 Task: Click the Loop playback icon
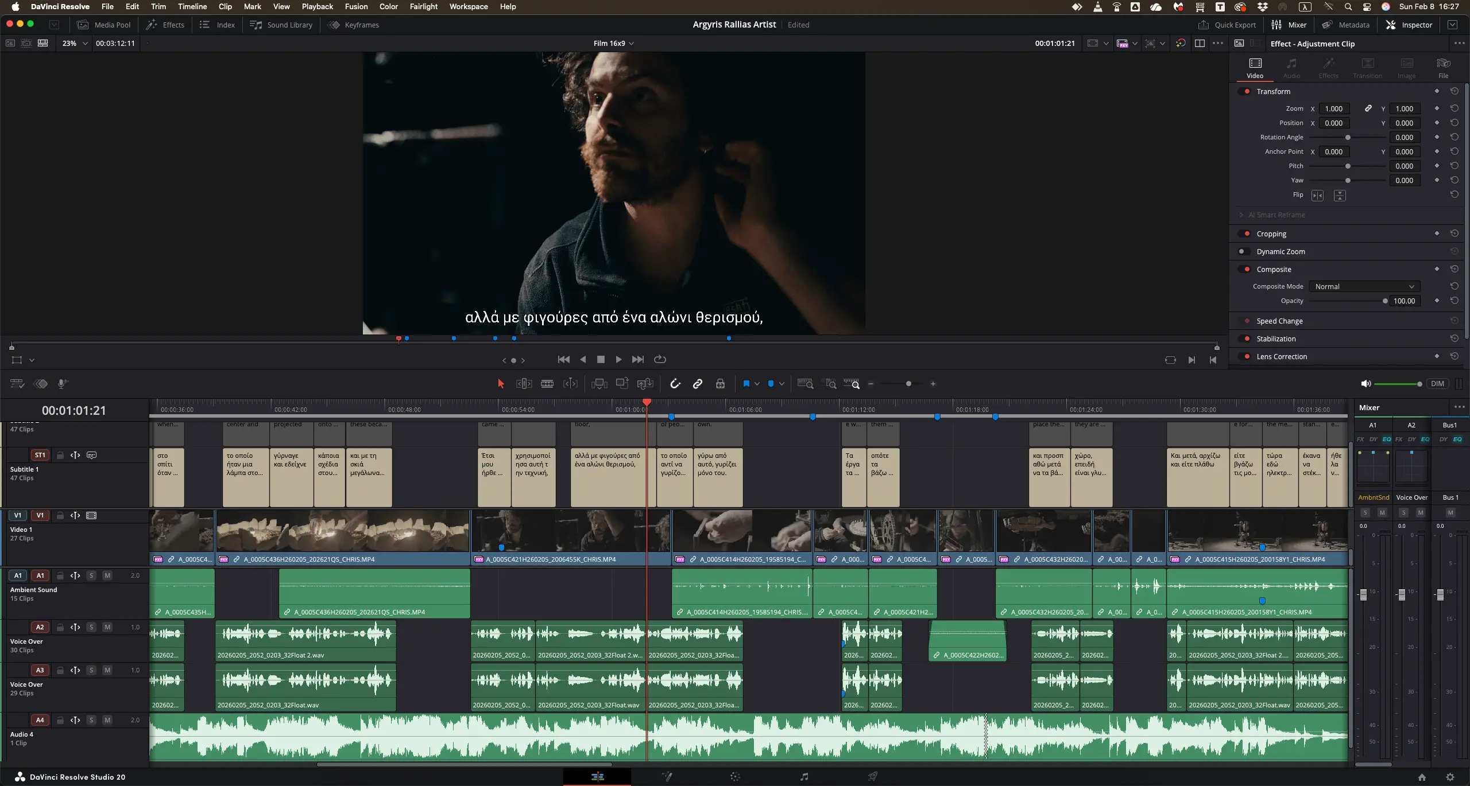(x=660, y=359)
